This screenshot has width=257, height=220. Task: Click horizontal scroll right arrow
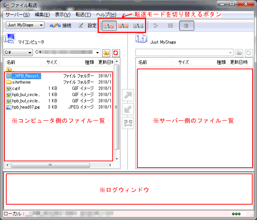coord(110,165)
